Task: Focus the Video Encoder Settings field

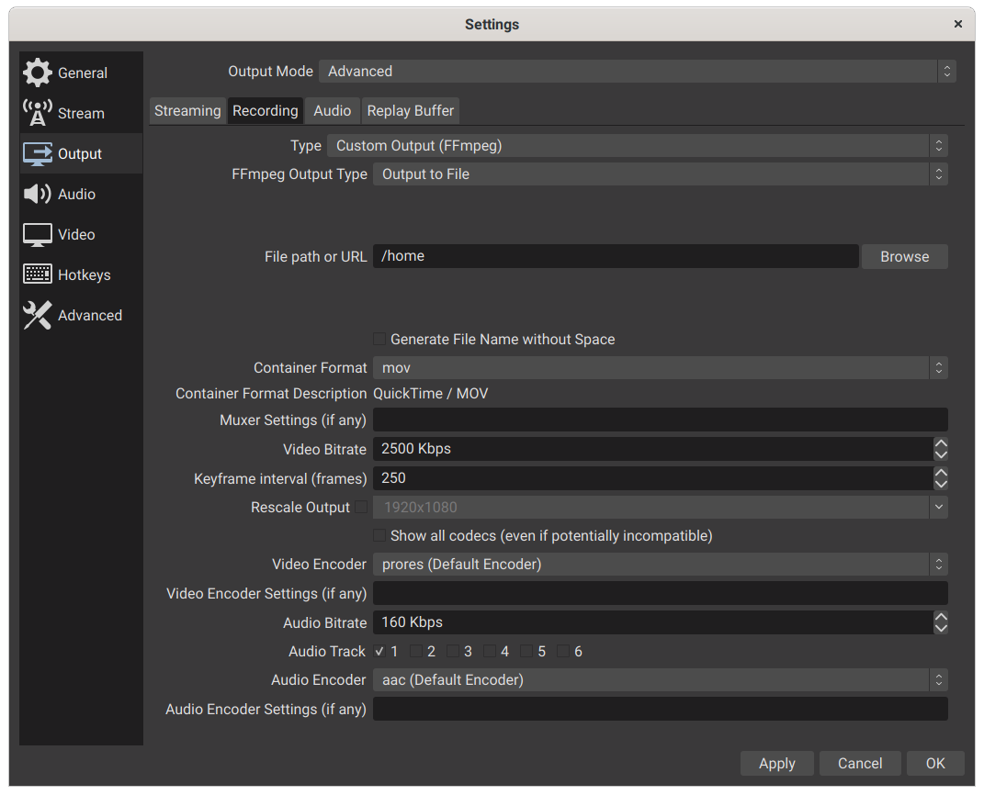Action: click(661, 593)
